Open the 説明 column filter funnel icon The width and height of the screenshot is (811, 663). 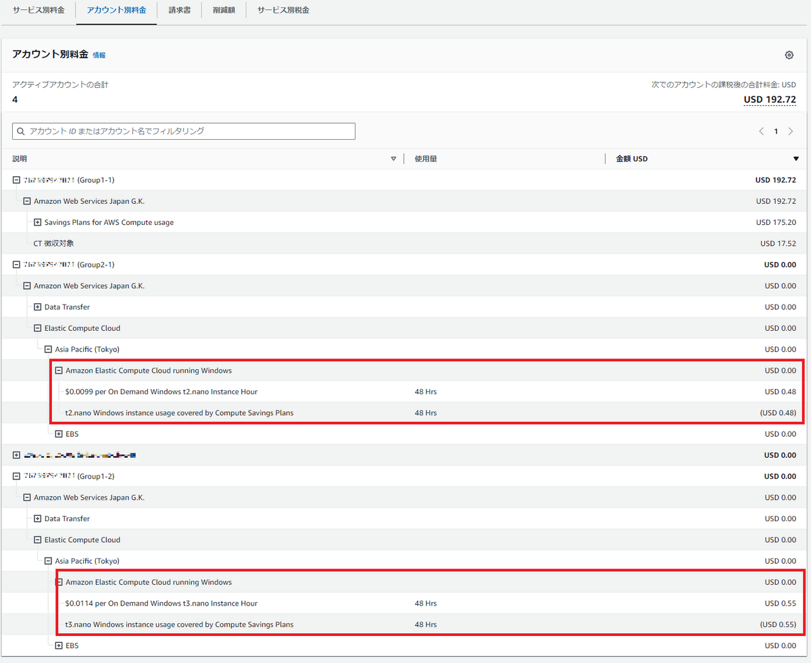click(393, 158)
